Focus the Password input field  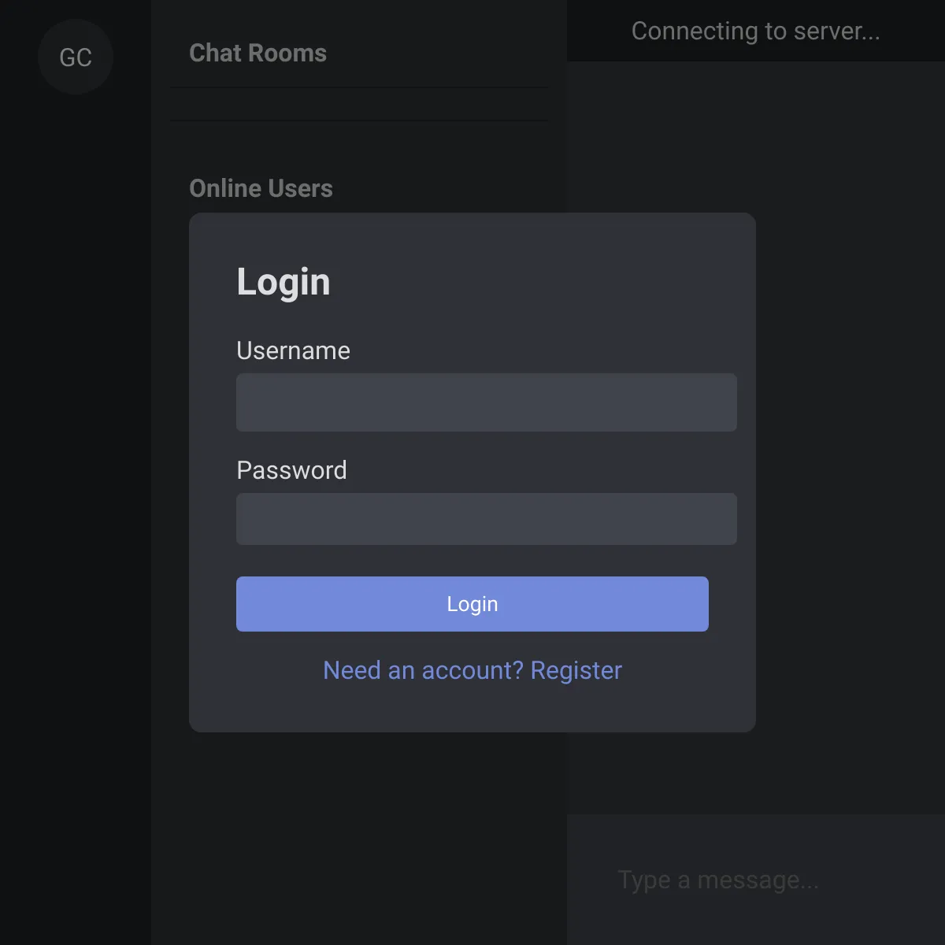tap(487, 519)
